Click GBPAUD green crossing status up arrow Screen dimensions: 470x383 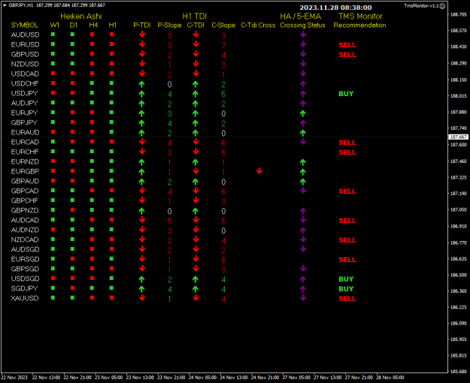(303, 182)
